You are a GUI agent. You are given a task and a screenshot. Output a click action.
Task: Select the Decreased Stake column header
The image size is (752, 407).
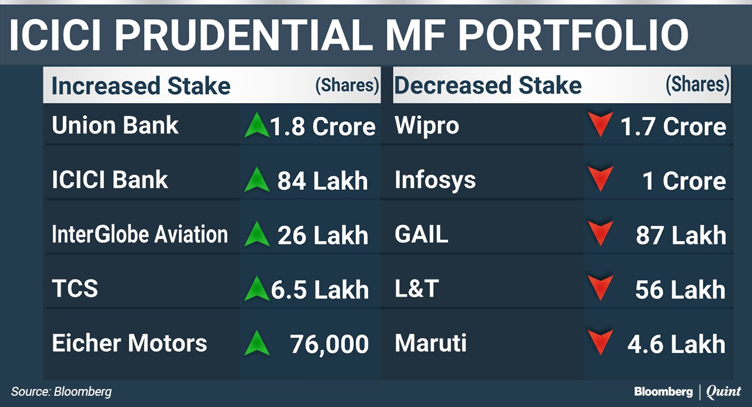click(x=488, y=86)
